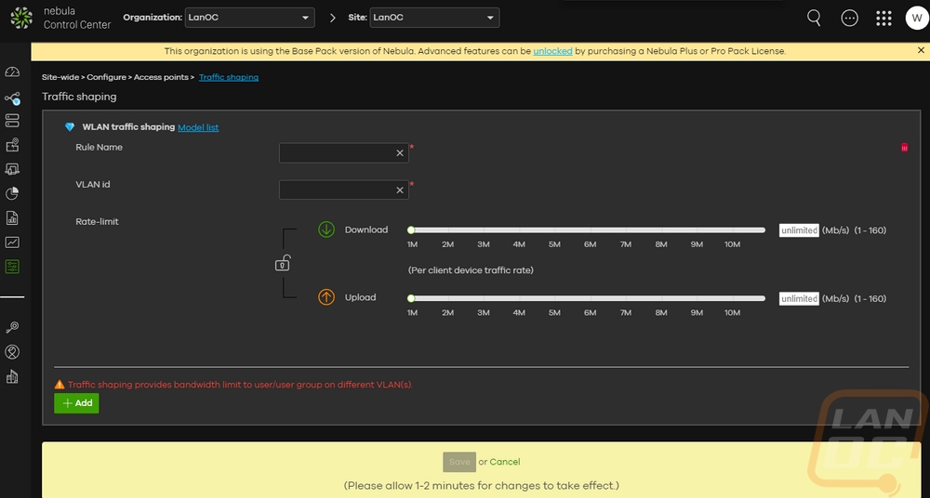Follow the Traffic shaping breadcrumb link
Viewport: 930px width, 498px height.
tap(229, 77)
